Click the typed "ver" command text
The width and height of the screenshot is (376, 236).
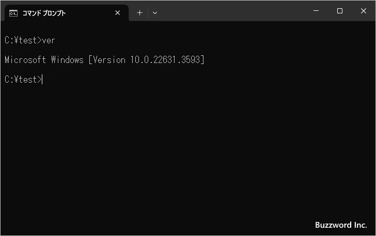[x=49, y=40]
